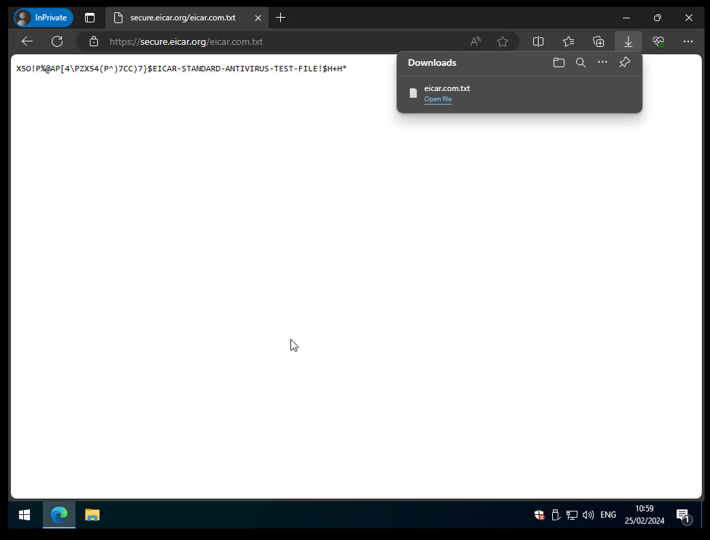Add the page to favorites with star
The height and width of the screenshot is (540, 710).
503,41
